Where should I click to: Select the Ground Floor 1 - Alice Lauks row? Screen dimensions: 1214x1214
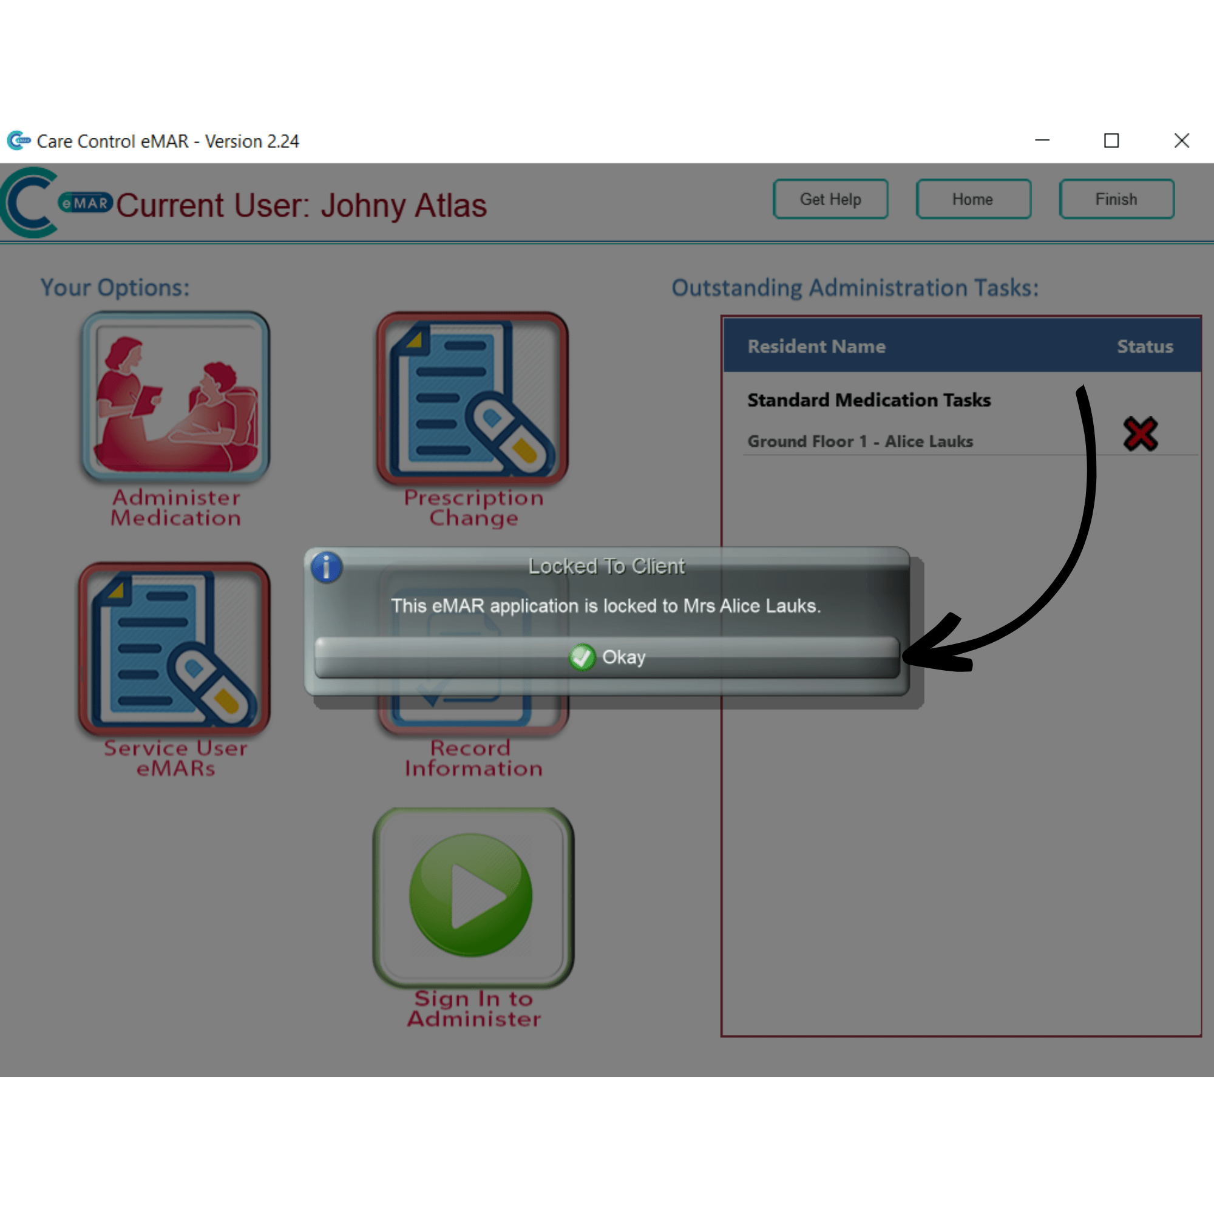pyautogui.click(x=860, y=442)
